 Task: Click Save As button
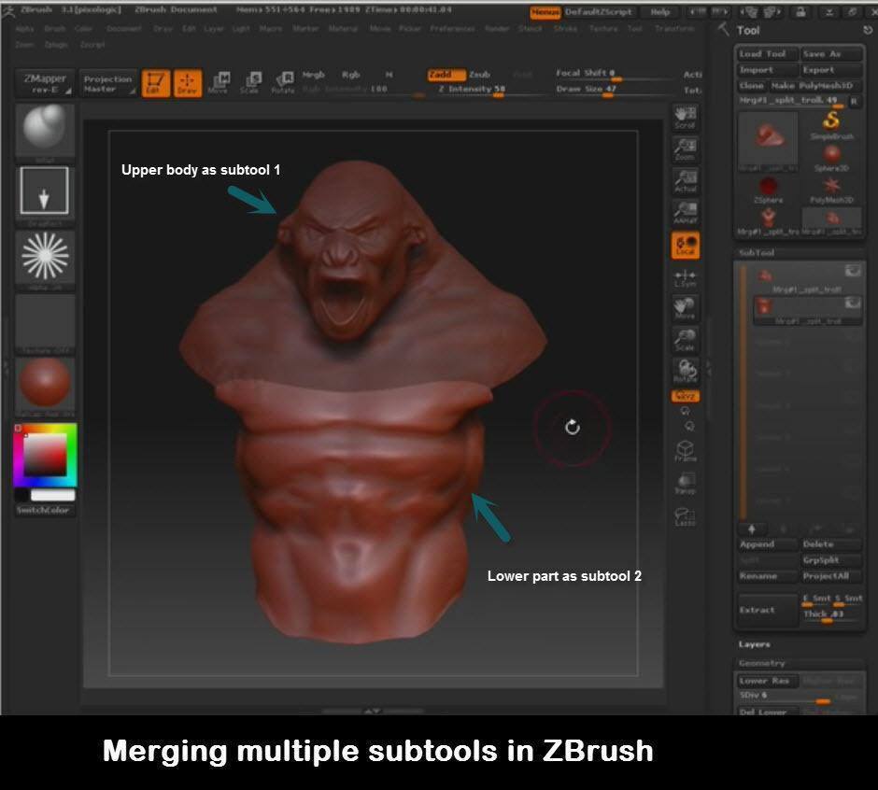[x=831, y=54]
